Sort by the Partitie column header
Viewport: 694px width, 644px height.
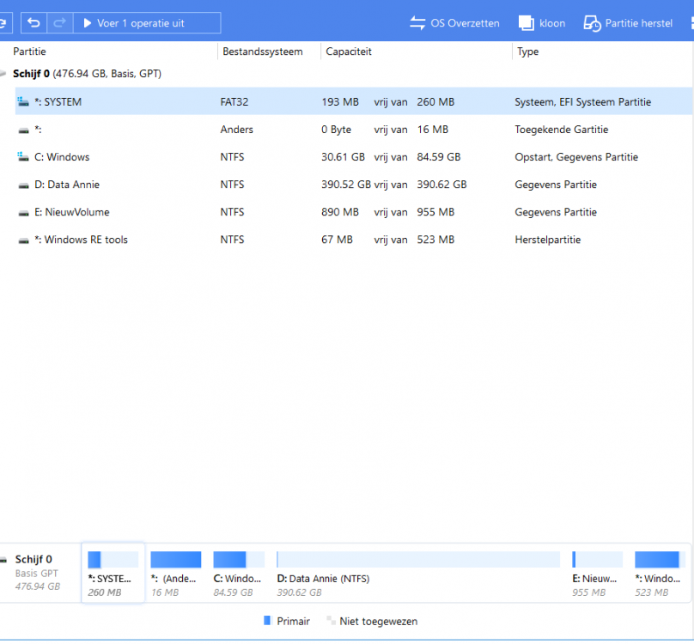click(30, 52)
